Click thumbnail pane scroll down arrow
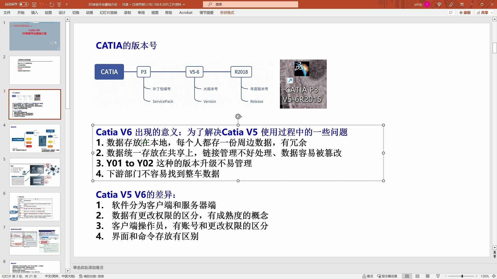 coord(68,271)
